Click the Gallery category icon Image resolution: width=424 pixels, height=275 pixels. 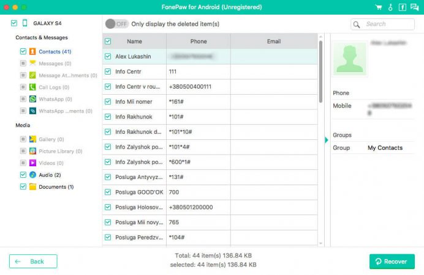coord(32,139)
